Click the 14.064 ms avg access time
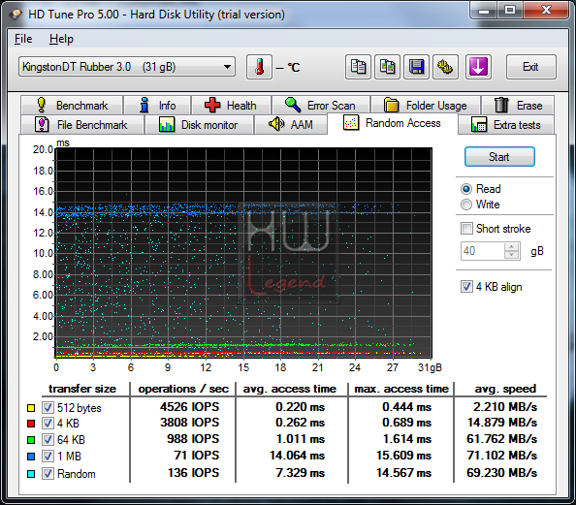Viewport: 576px width, 505px height. pyautogui.click(x=297, y=456)
